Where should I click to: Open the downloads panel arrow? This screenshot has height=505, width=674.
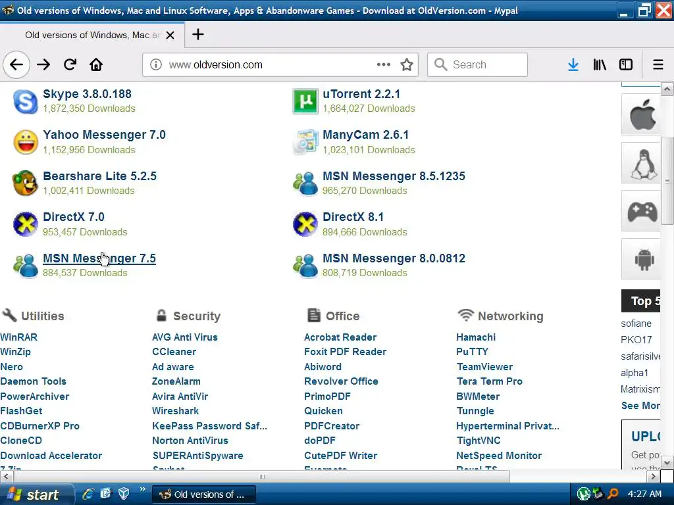(x=573, y=64)
